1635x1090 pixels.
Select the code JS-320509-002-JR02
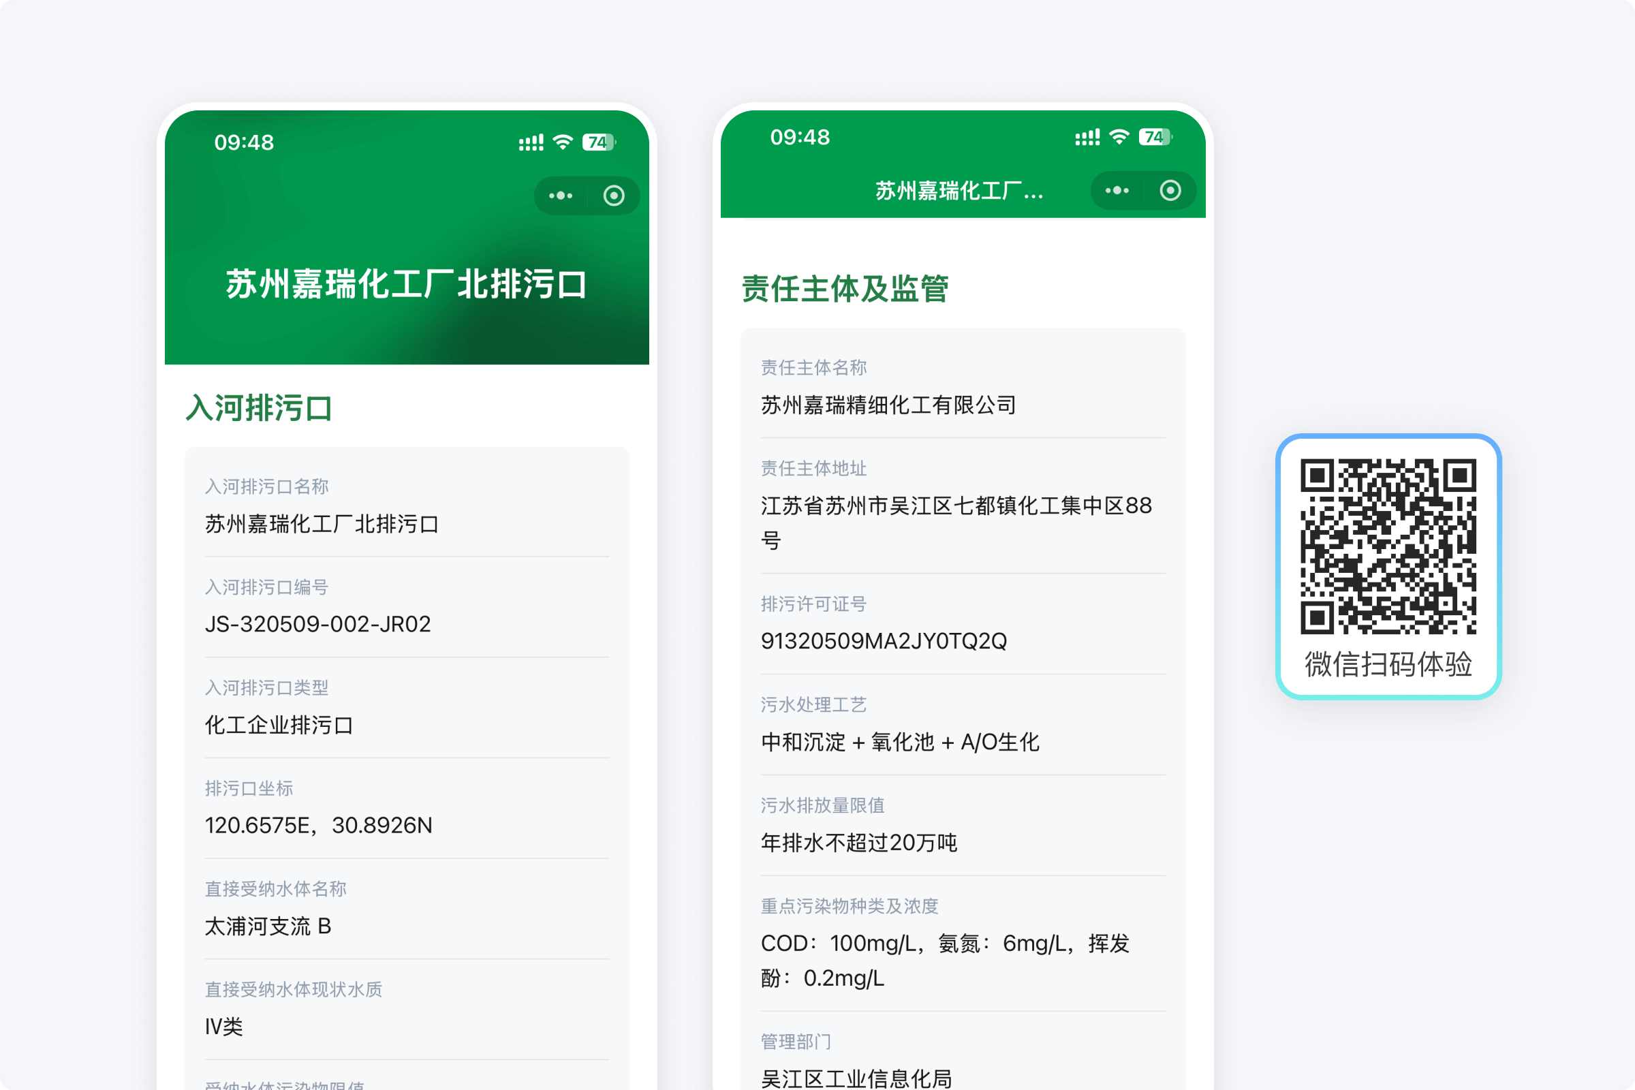(x=317, y=624)
